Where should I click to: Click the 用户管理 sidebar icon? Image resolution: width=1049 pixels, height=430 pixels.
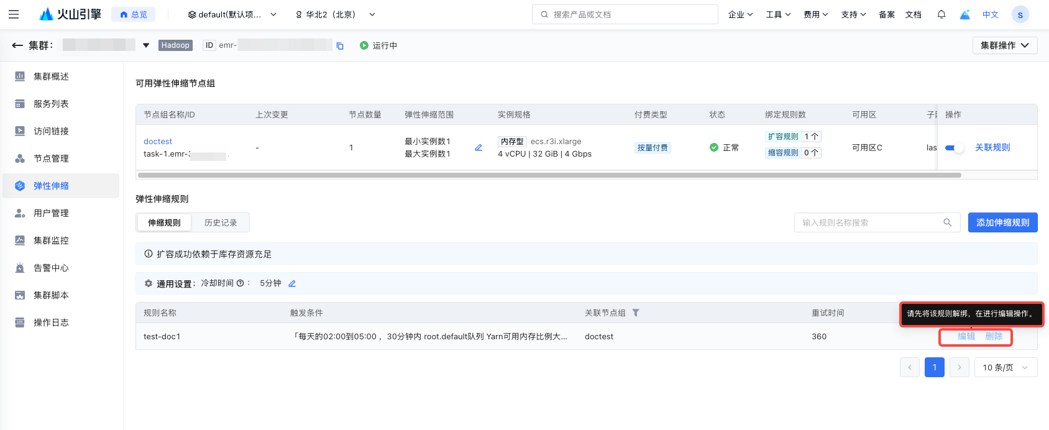tap(20, 213)
